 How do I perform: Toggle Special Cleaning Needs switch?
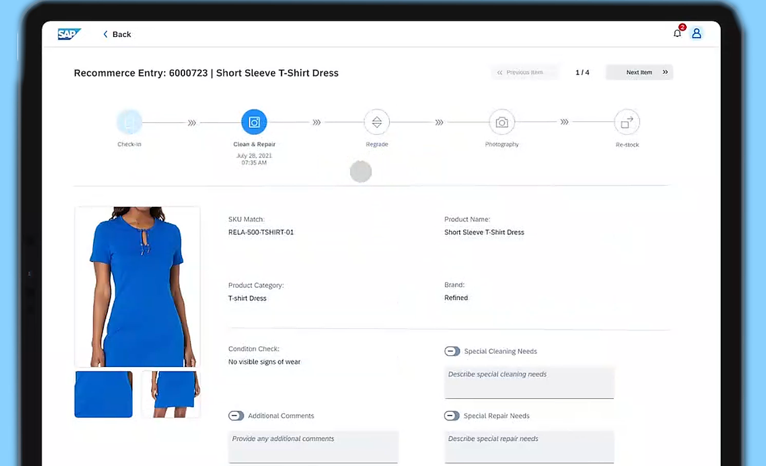coord(452,351)
